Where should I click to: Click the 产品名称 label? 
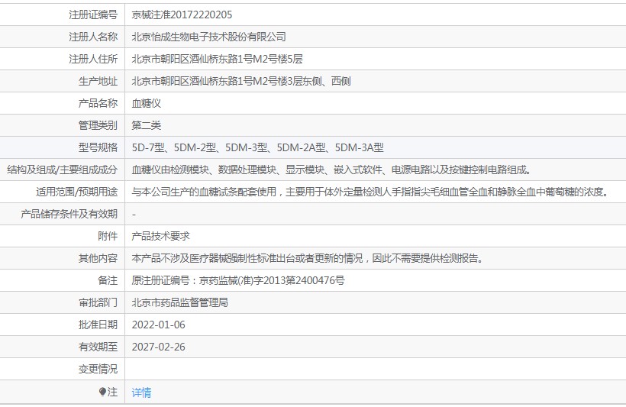coord(98,103)
